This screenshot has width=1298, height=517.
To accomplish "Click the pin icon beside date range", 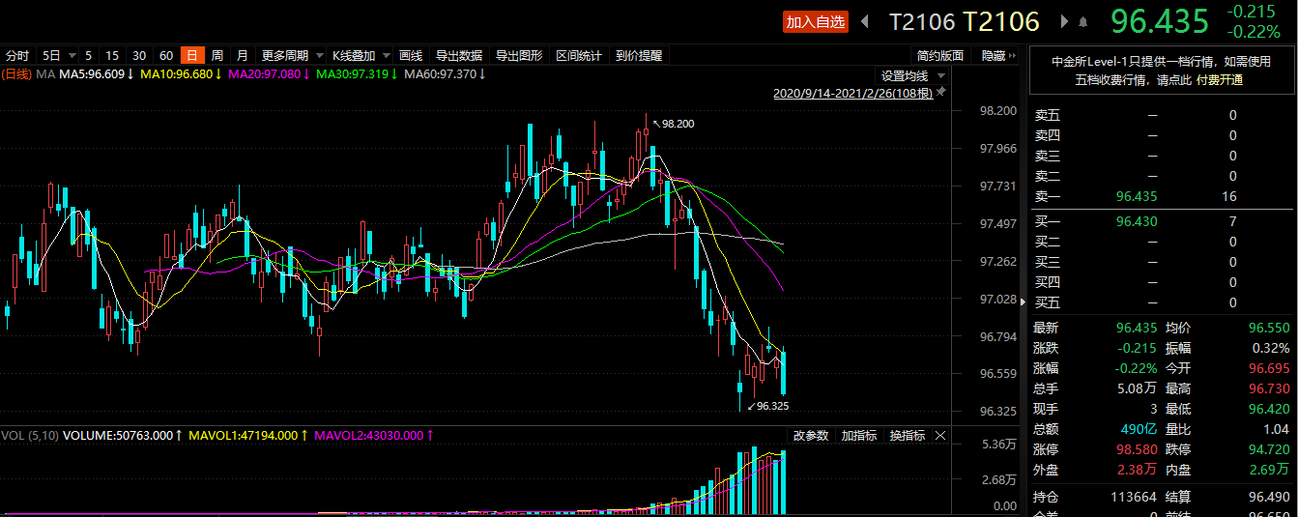I will pyautogui.click(x=941, y=92).
